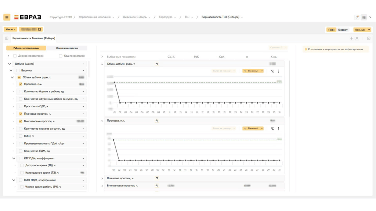376x211 pixels.
Task: Sort by the CV, % column header
Action: coord(171,57)
